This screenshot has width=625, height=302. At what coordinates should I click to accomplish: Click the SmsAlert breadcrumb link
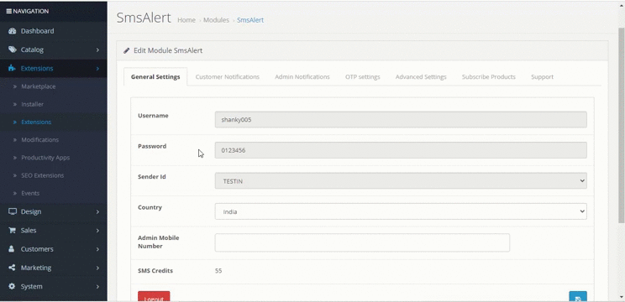pyautogui.click(x=250, y=20)
